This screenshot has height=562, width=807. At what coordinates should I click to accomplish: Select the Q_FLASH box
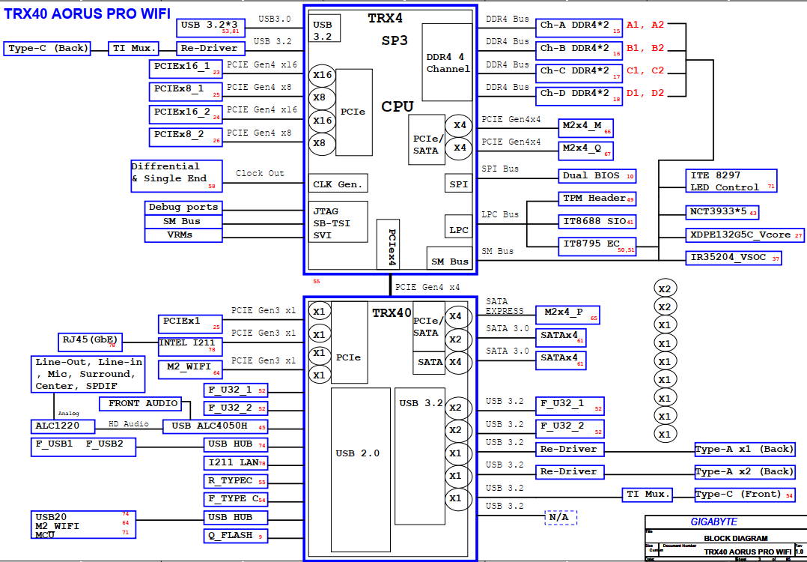[236, 536]
